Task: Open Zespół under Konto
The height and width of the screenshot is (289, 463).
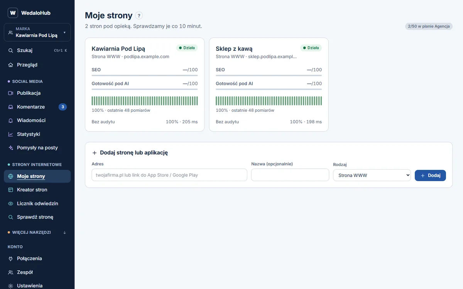Action: [37, 272]
